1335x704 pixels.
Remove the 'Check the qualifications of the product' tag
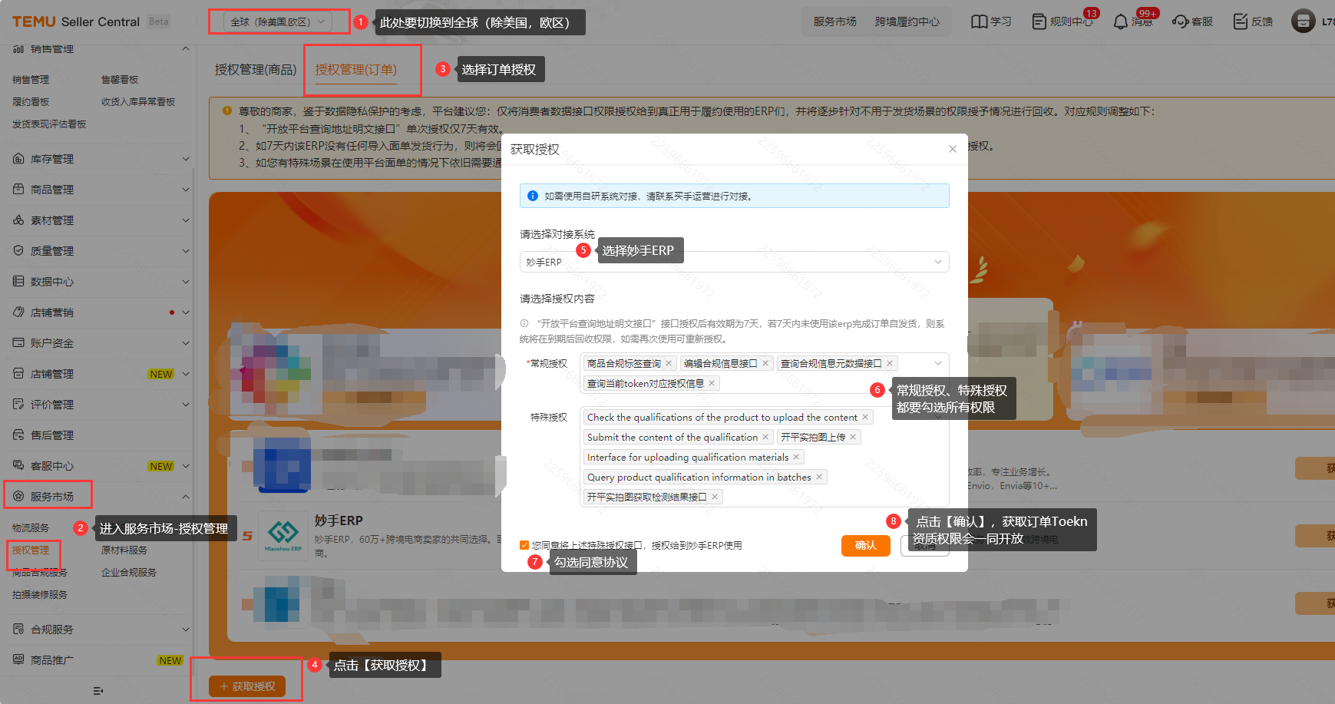point(865,418)
